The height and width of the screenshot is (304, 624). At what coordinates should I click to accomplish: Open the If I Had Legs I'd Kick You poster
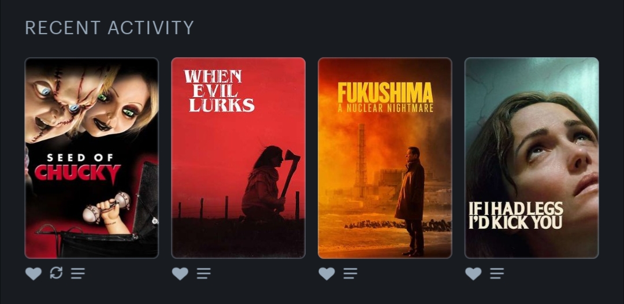[x=532, y=158]
